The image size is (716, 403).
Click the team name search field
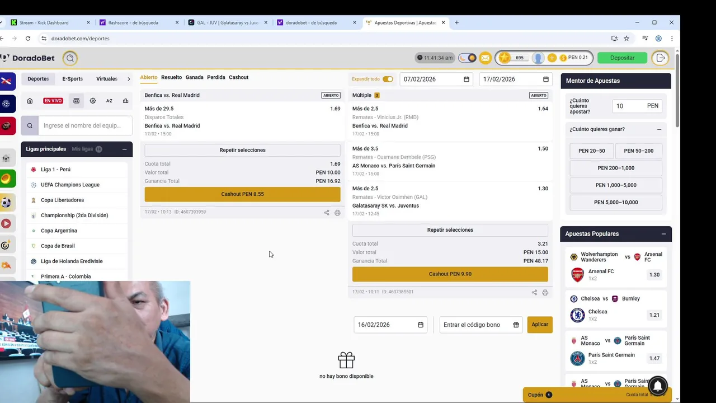[x=85, y=125]
